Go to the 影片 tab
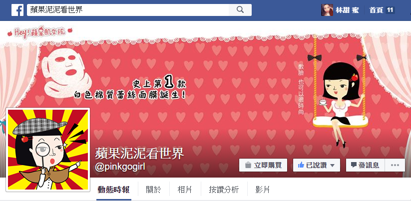The image size is (411, 201). pyautogui.click(x=263, y=190)
